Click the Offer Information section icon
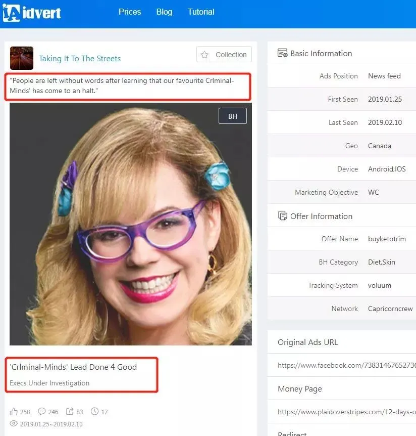The width and height of the screenshot is (416, 436). [x=283, y=216]
